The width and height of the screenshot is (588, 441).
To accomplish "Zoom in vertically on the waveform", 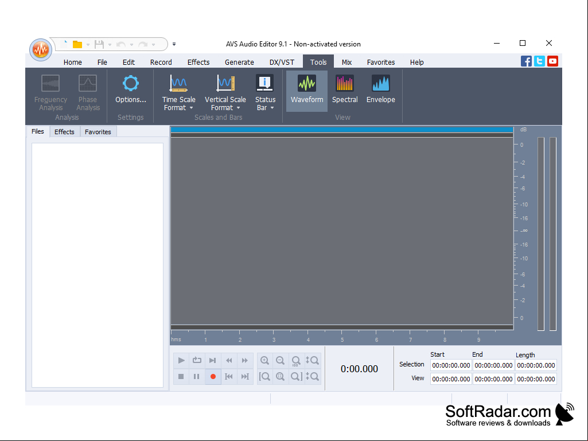I will (x=312, y=360).
